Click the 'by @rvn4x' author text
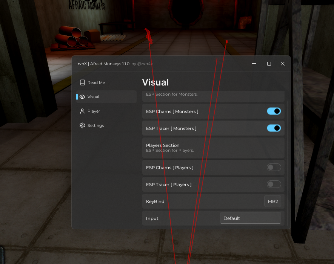 (x=142, y=64)
